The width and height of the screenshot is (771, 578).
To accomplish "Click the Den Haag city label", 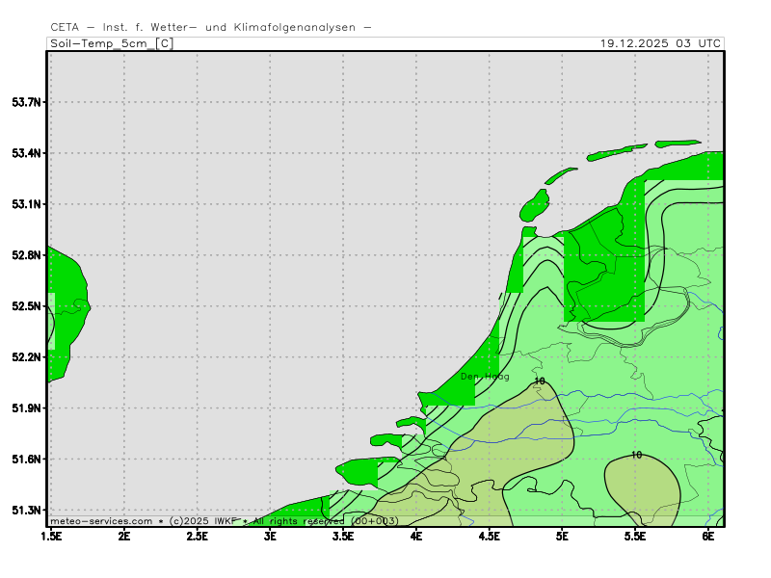I will coord(485,377).
